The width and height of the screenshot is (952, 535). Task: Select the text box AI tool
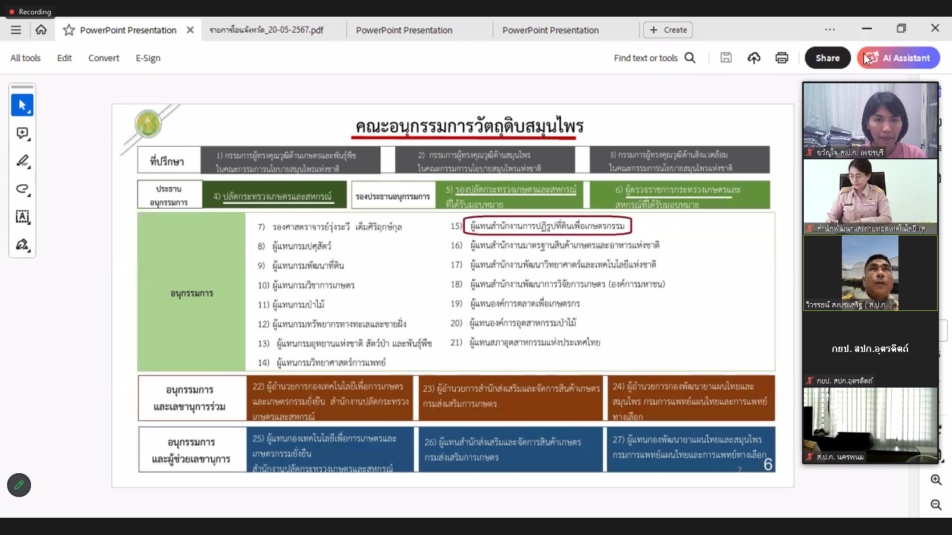22,217
